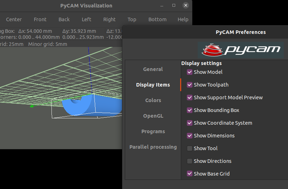This screenshot has width=288, height=189.
Task: Click the Δy: 35.923 mm value
Action: [x=79, y=31]
